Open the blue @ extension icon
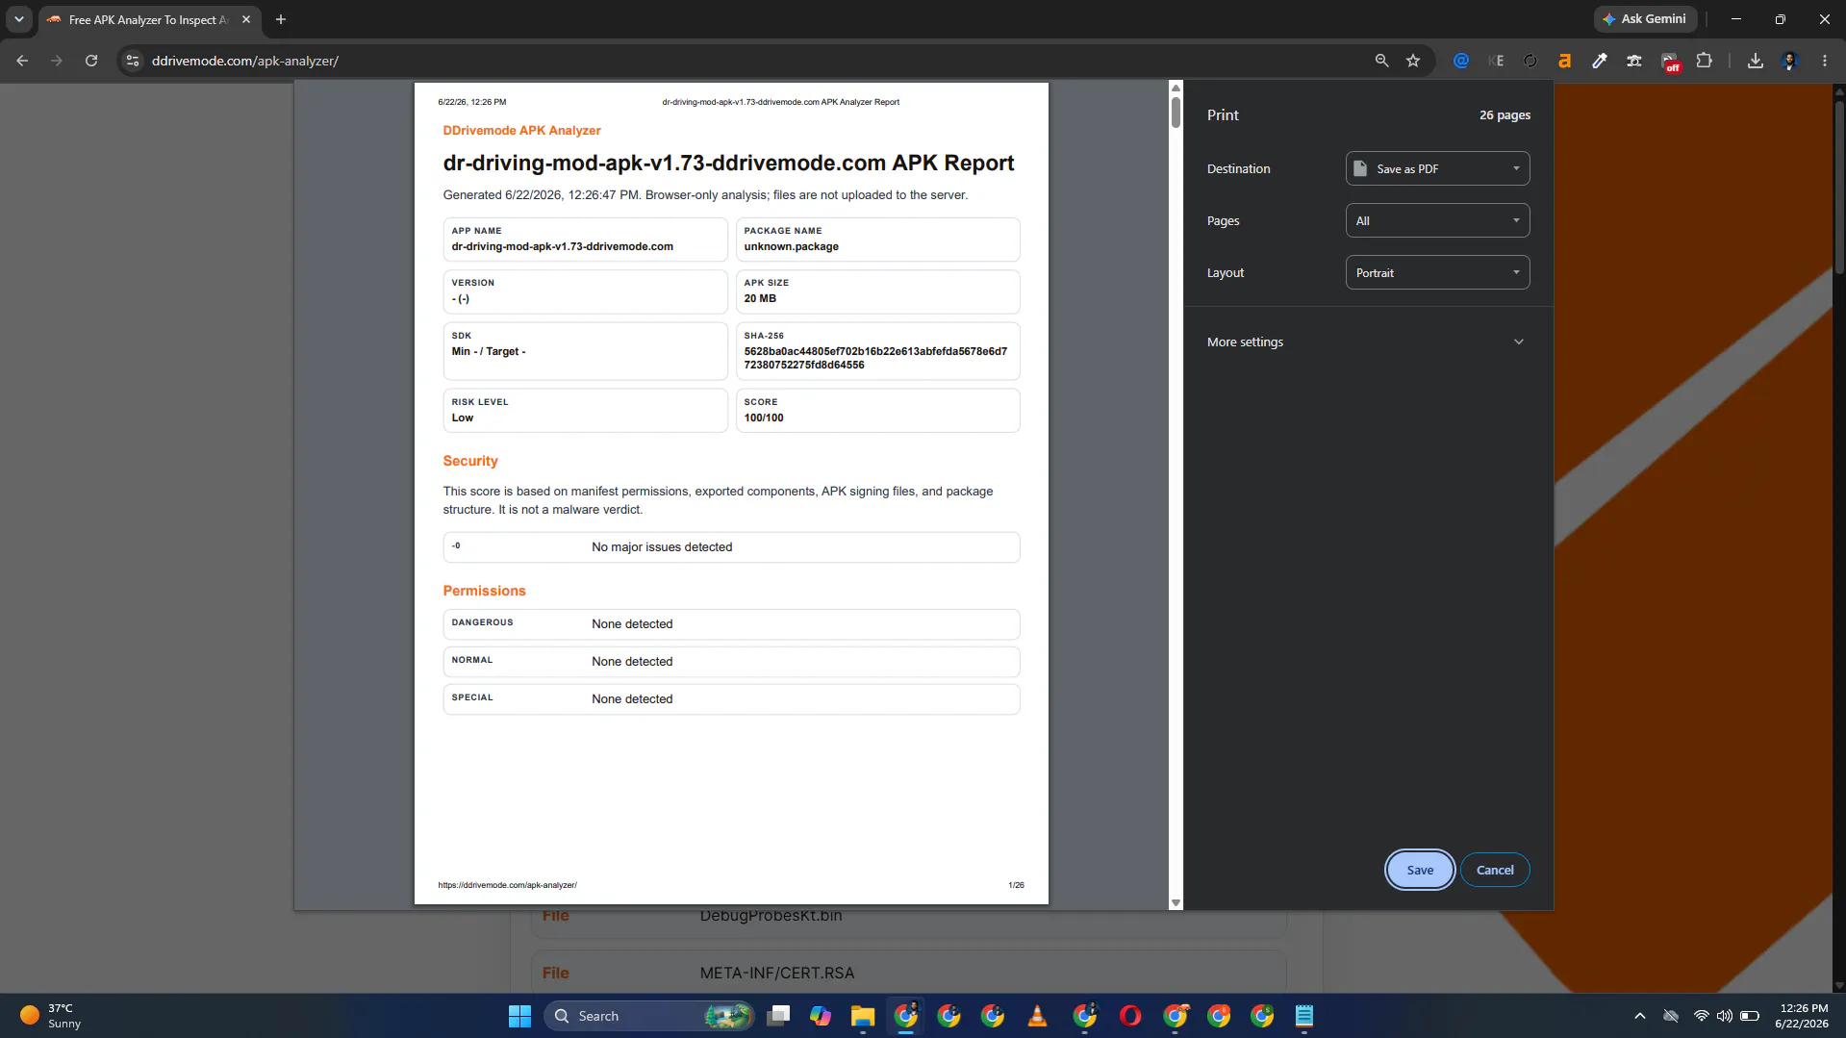This screenshot has width=1846, height=1038. tap(1461, 61)
